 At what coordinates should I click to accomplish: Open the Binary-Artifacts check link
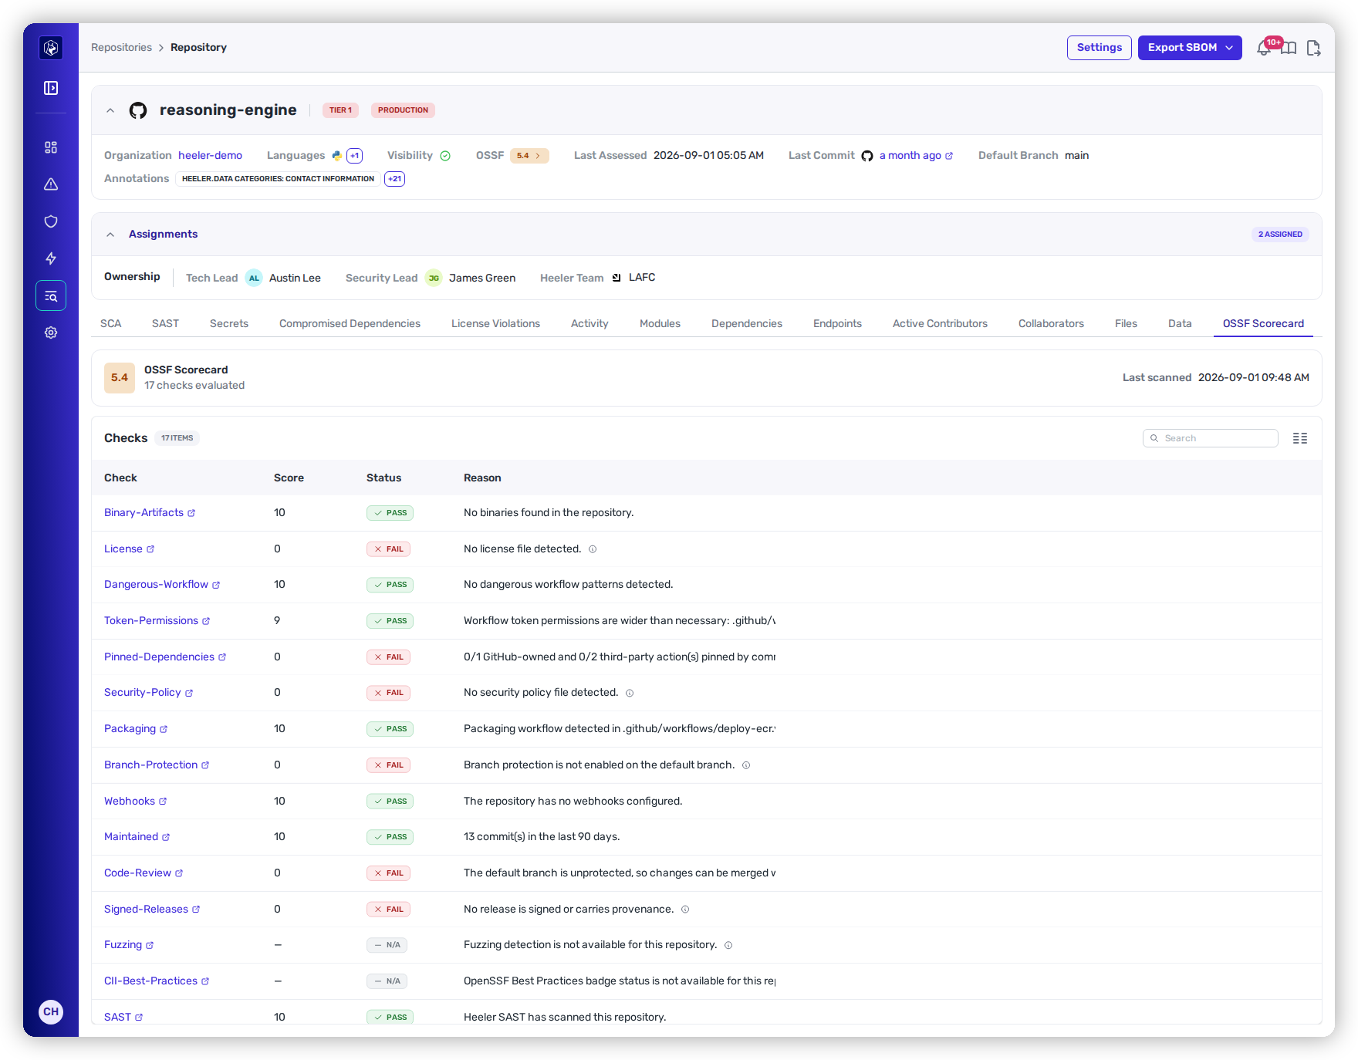(x=150, y=513)
